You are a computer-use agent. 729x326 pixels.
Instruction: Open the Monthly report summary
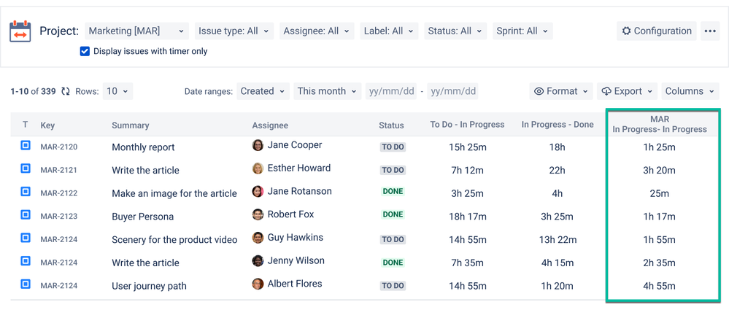pos(143,147)
